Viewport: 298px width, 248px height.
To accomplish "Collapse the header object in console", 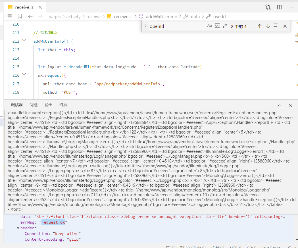I will coord(18,228).
